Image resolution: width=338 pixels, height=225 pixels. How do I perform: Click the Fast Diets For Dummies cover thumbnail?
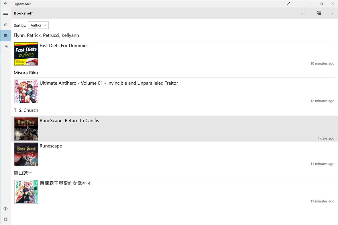[26, 54]
